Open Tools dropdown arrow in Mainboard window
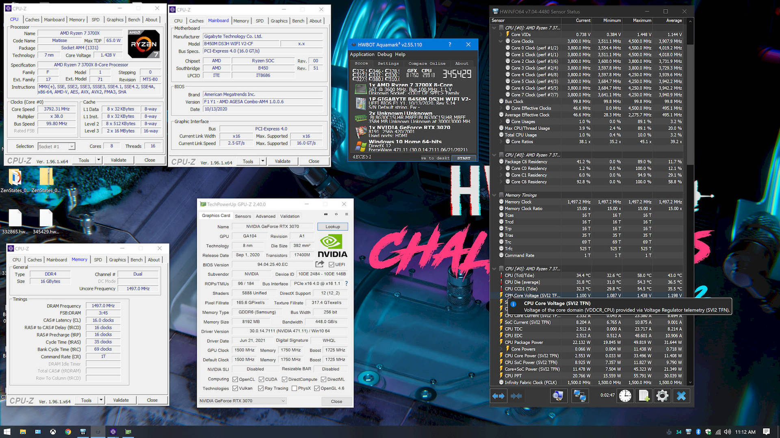The height and width of the screenshot is (438, 780). (x=262, y=161)
